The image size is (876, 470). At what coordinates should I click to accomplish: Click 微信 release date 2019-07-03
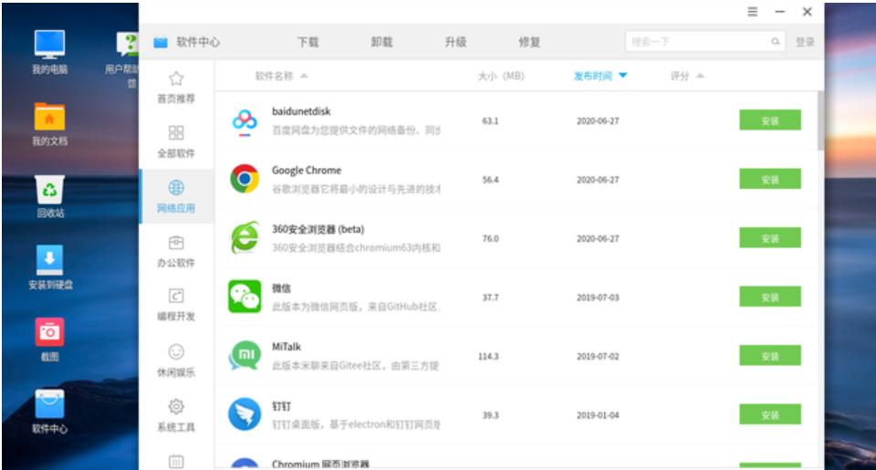598,298
